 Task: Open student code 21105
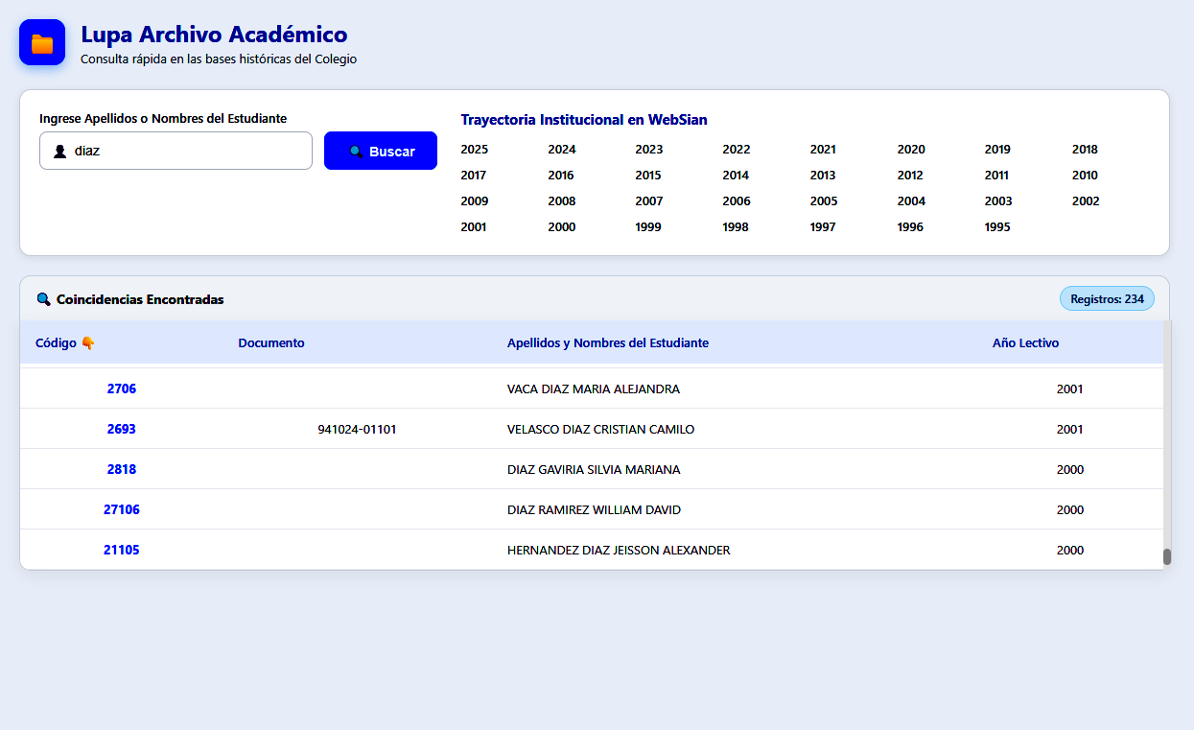click(x=122, y=551)
